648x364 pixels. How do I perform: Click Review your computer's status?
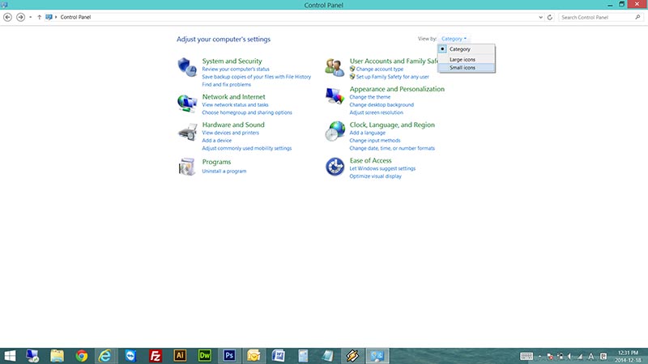point(236,70)
